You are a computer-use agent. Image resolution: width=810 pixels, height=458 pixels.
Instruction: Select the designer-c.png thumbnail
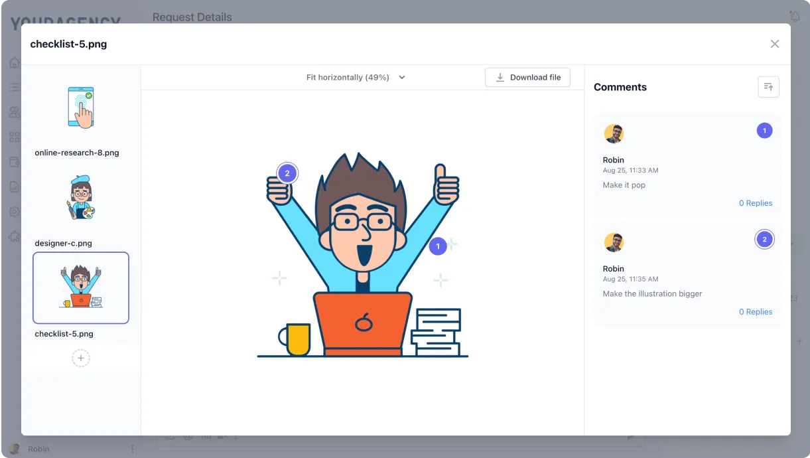(x=80, y=196)
